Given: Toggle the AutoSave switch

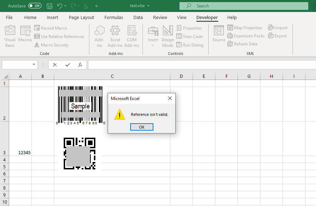Looking at the screenshot, I should (35, 6).
